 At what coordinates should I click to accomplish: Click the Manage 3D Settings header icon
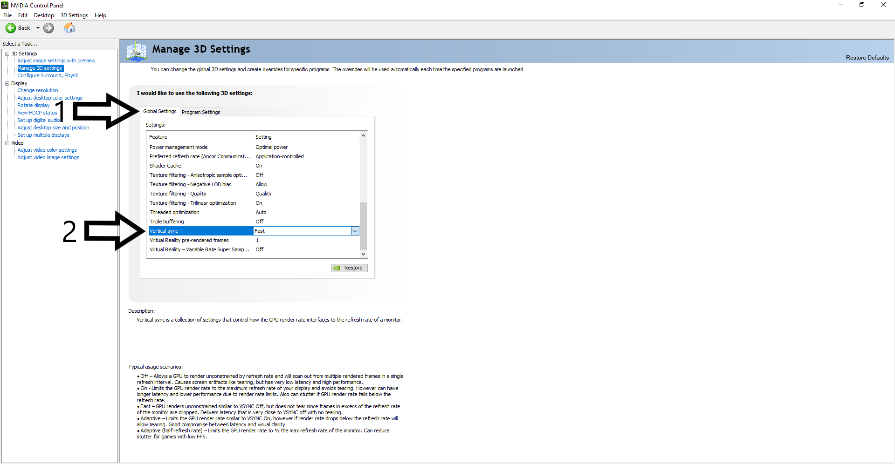(x=137, y=51)
